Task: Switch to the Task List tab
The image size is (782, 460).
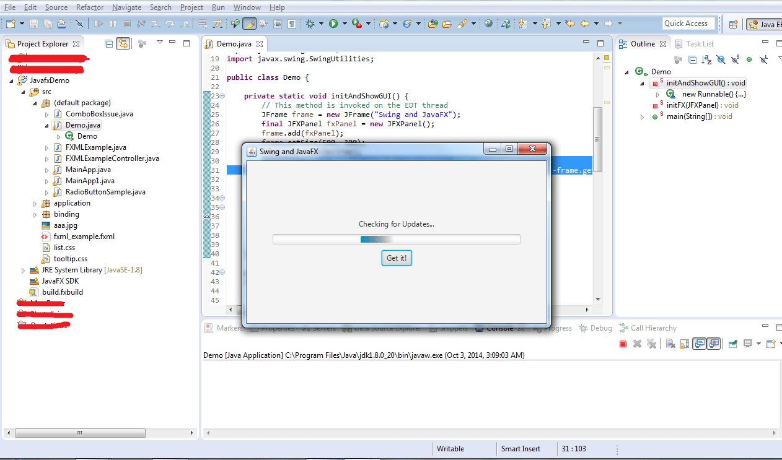Action: (695, 44)
